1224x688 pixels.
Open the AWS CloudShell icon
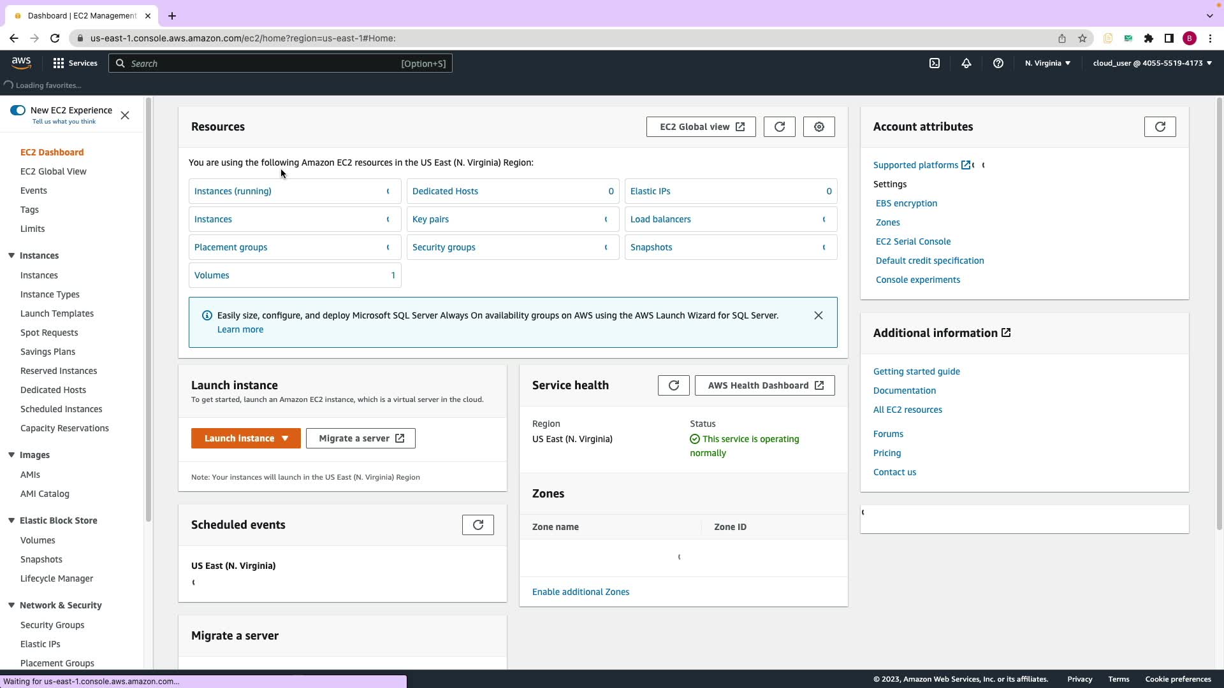click(x=935, y=63)
